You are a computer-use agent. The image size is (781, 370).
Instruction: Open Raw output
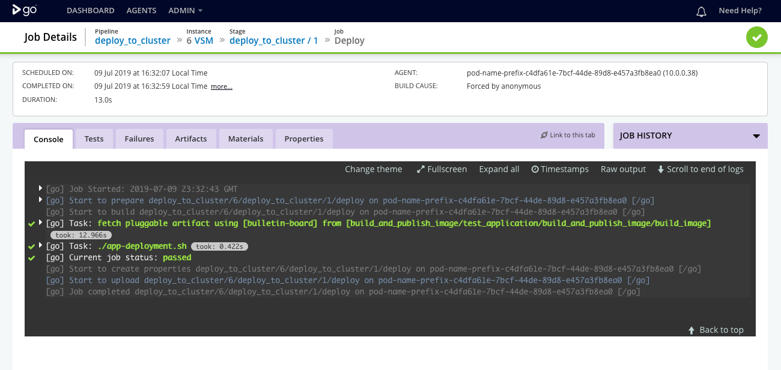coord(624,170)
